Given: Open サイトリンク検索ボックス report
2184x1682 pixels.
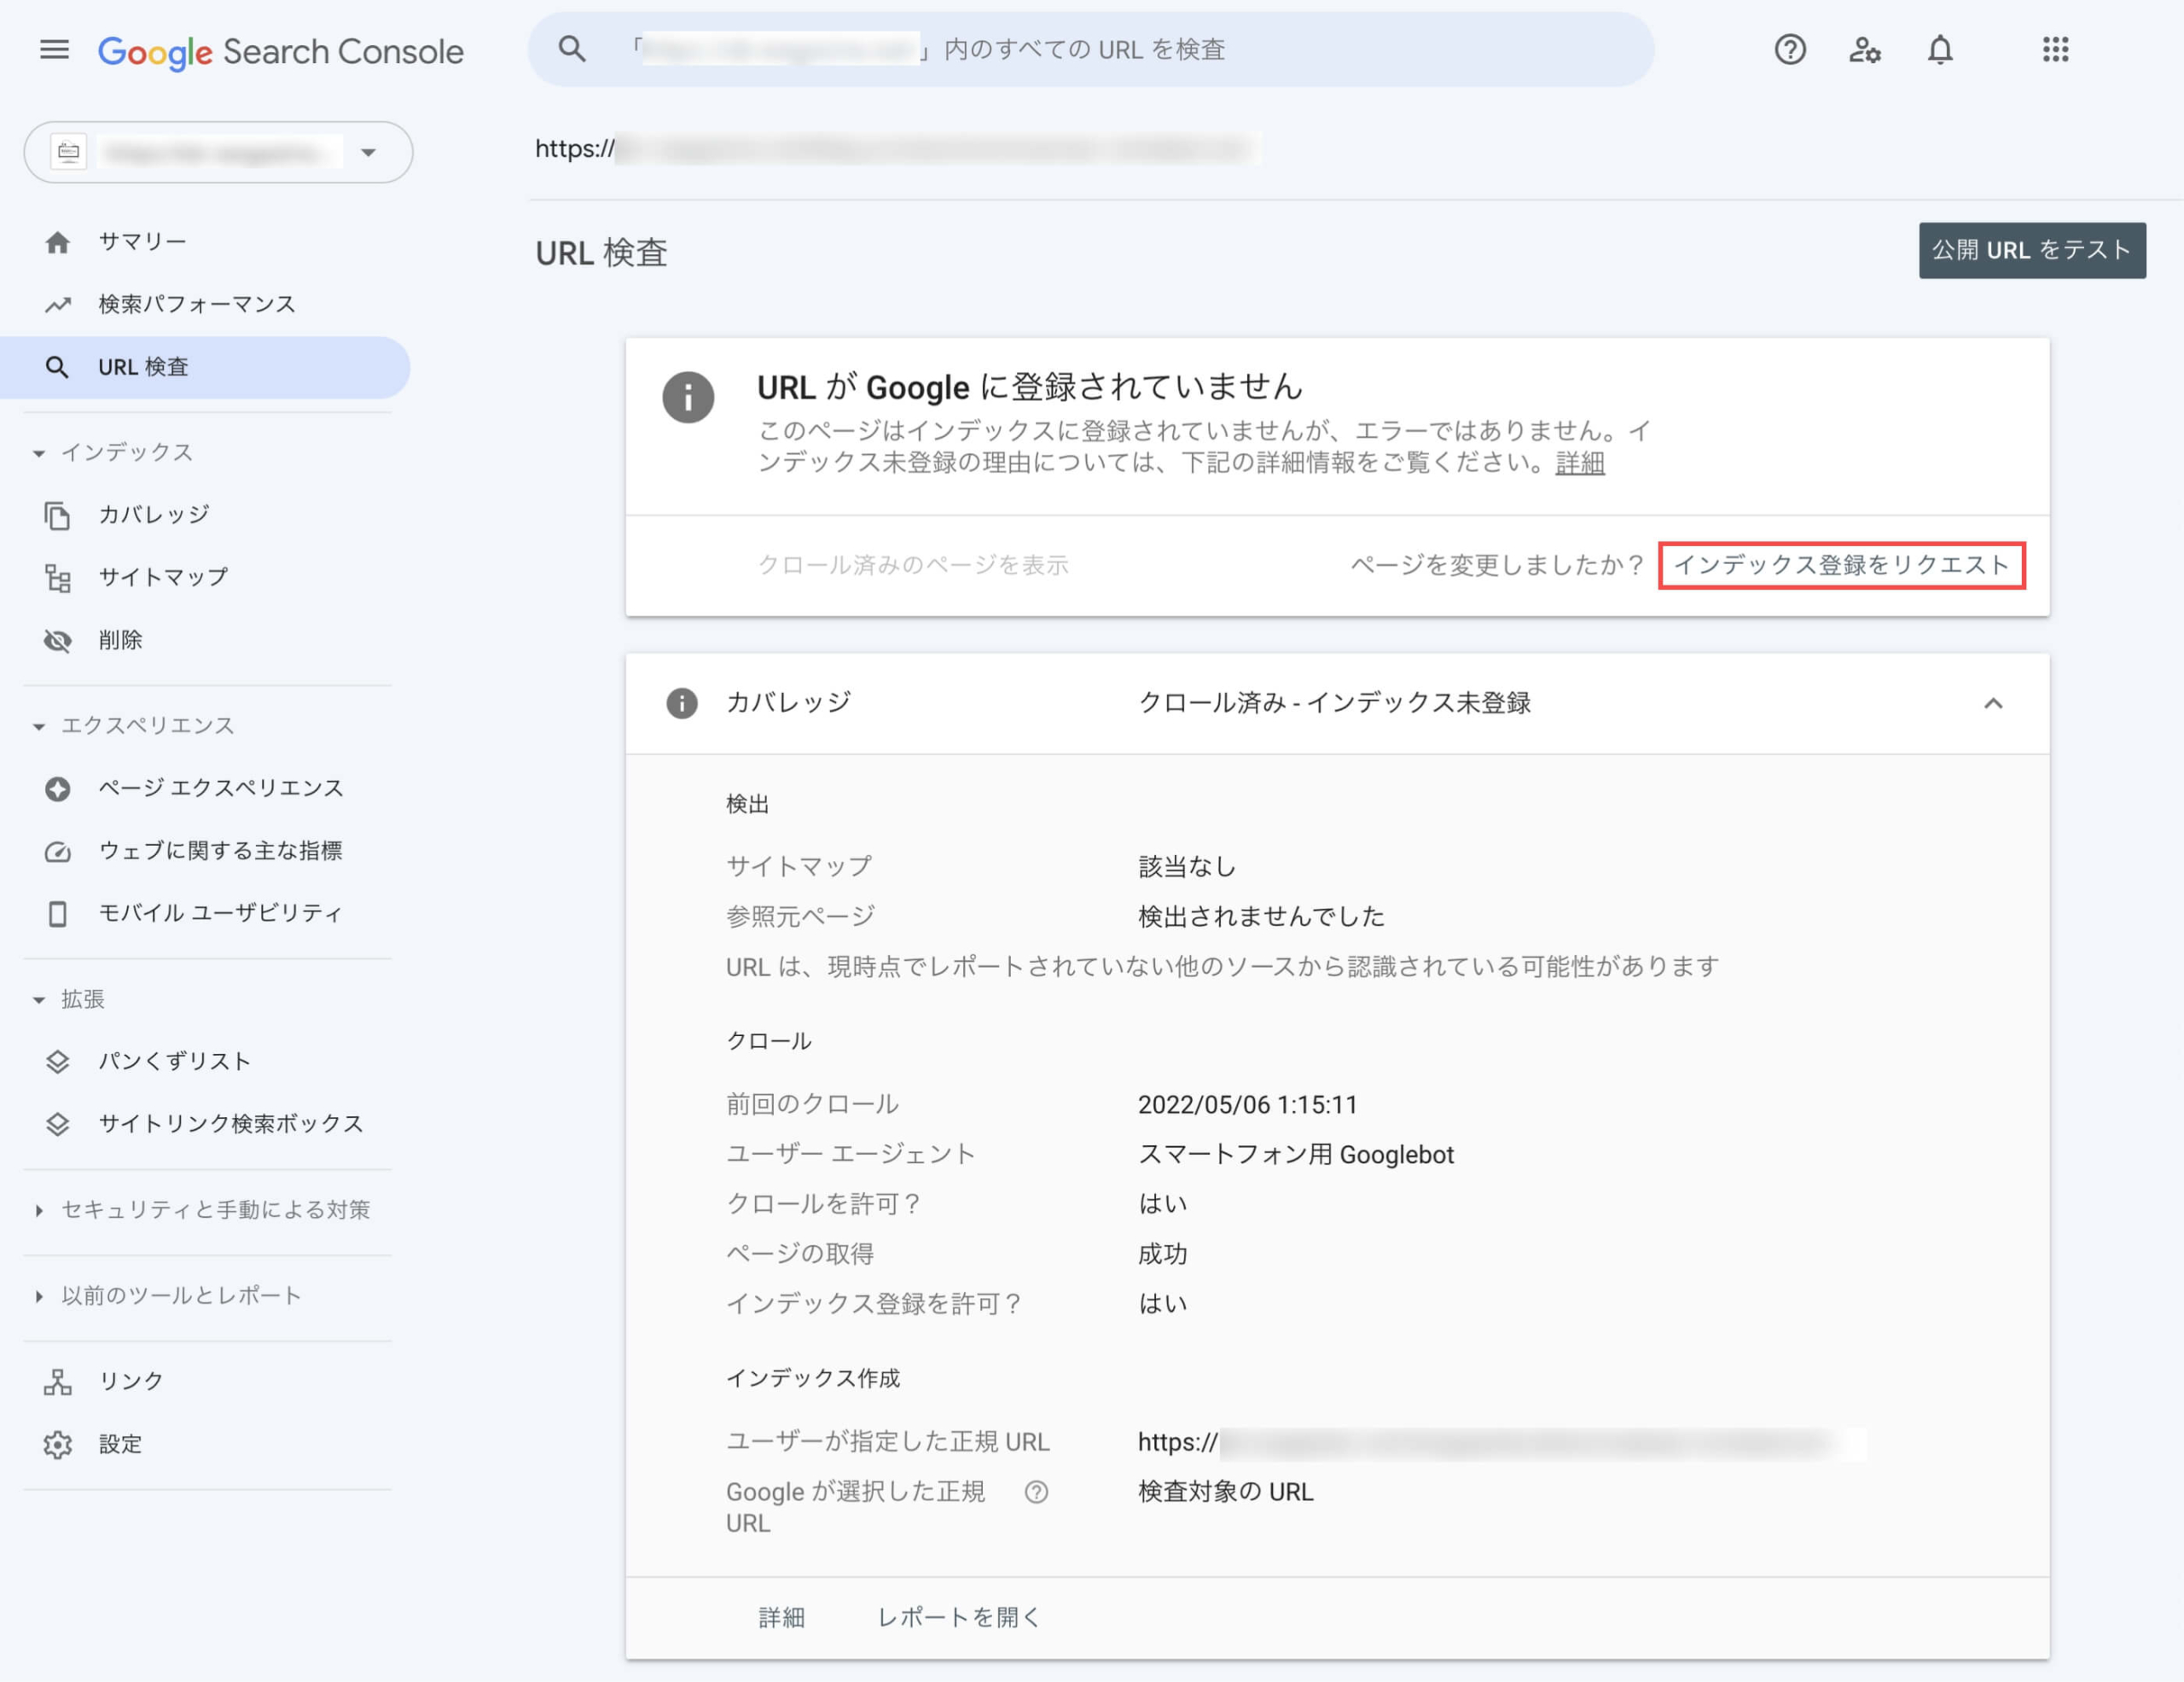Looking at the screenshot, I should pyautogui.click(x=231, y=1124).
